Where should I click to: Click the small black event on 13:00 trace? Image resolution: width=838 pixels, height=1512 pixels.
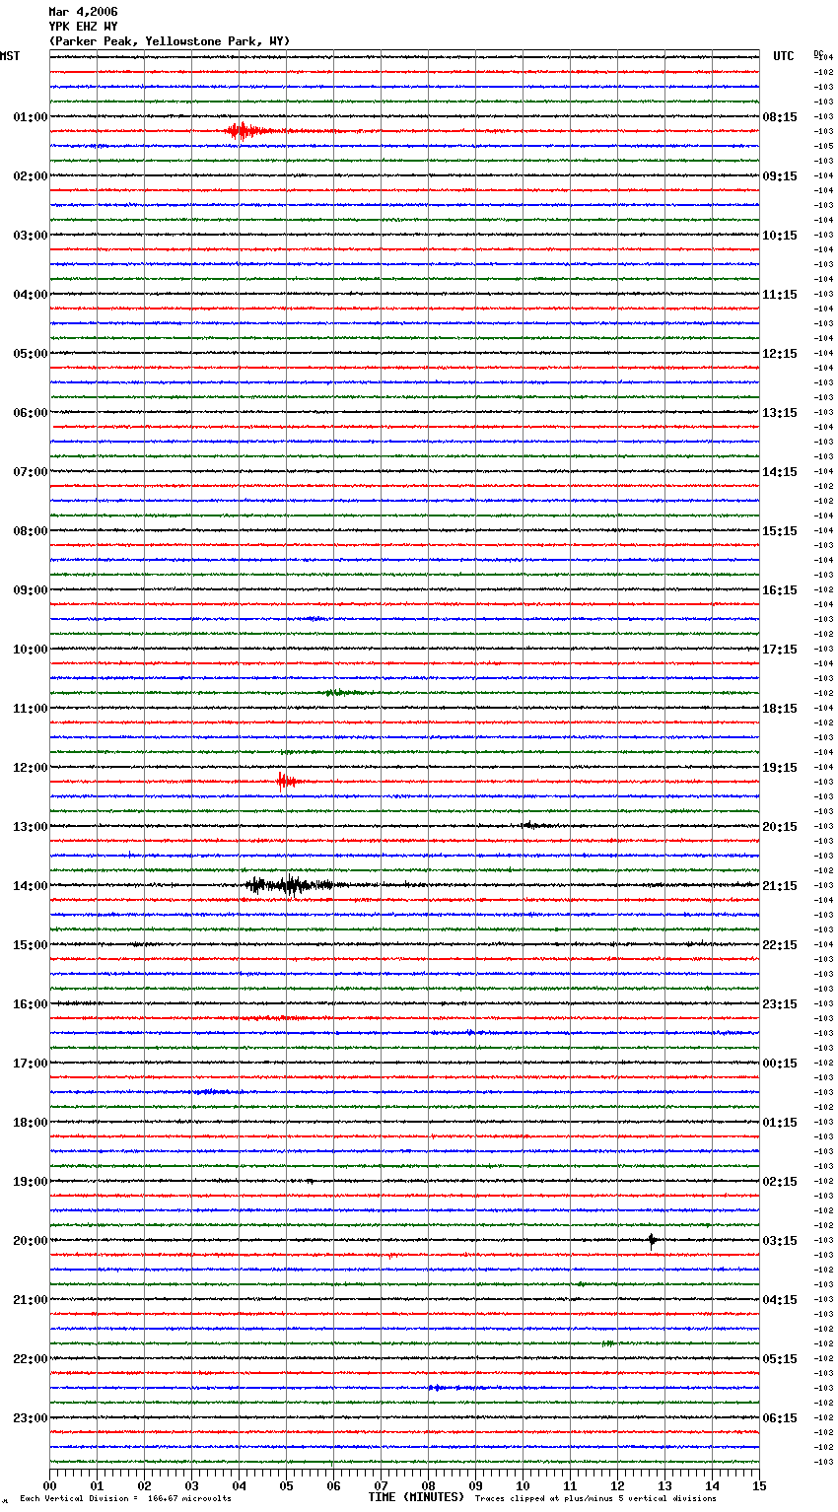534,826
